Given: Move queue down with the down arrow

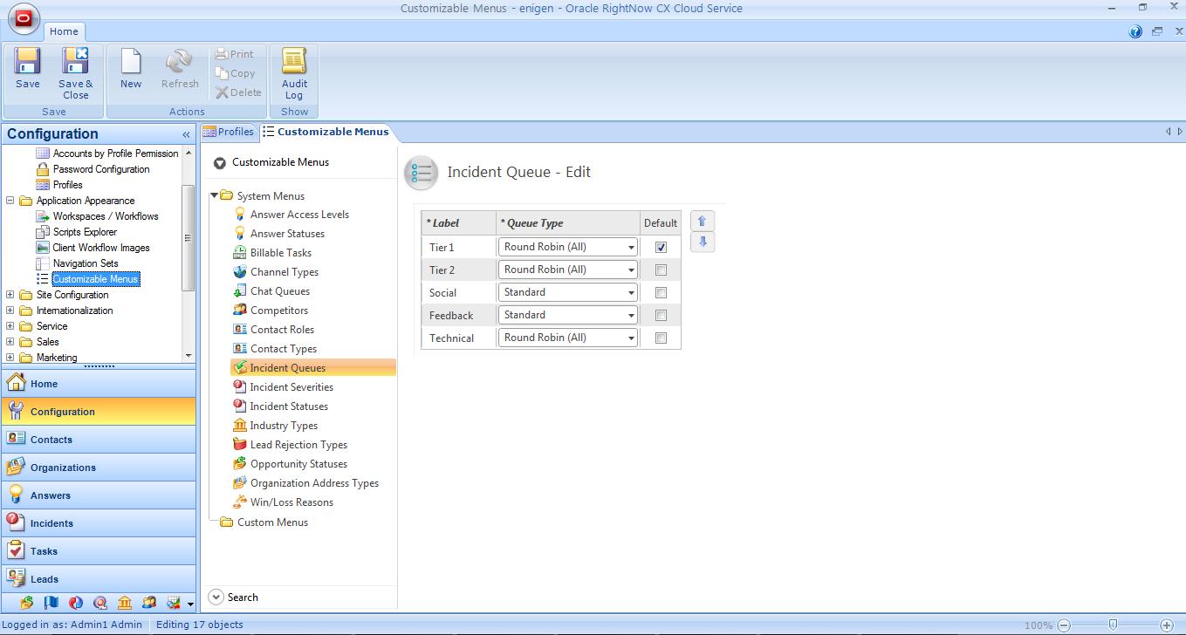Looking at the screenshot, I should pyautogui.click(x=702, y=242).
